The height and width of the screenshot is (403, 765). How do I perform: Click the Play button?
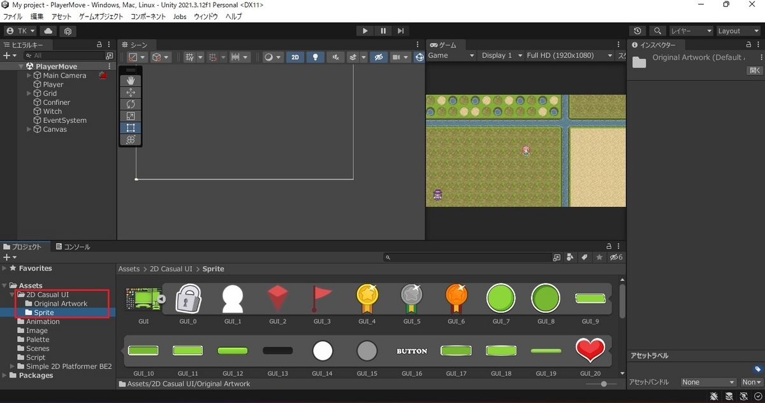click(x=365, y=31)
